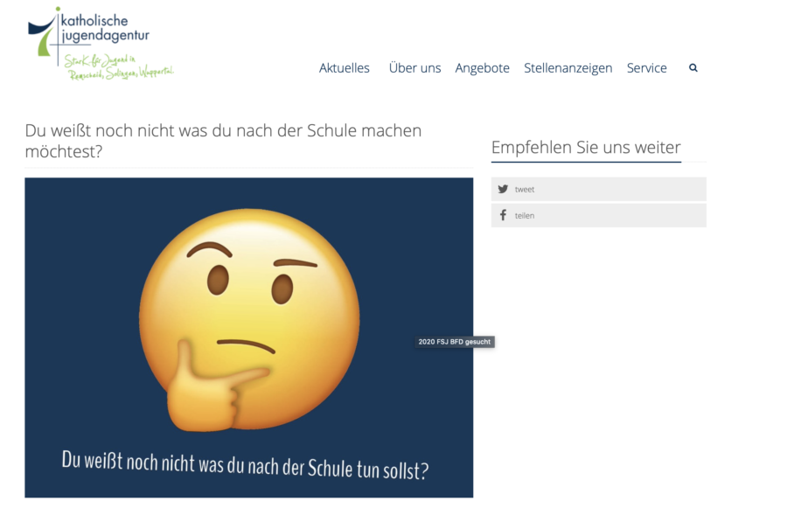Click the image caption 'nach der Schule tun sollst?'

point(338,469)
